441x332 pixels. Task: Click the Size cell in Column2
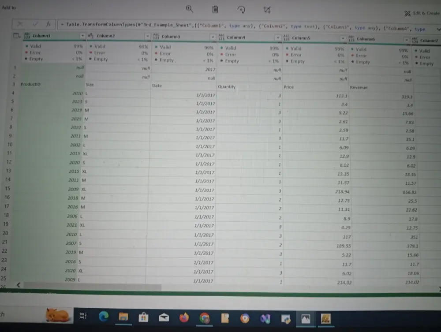[90, 85]
